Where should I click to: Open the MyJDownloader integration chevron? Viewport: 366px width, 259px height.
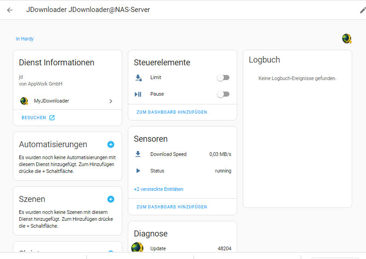(x=111, y=101)
